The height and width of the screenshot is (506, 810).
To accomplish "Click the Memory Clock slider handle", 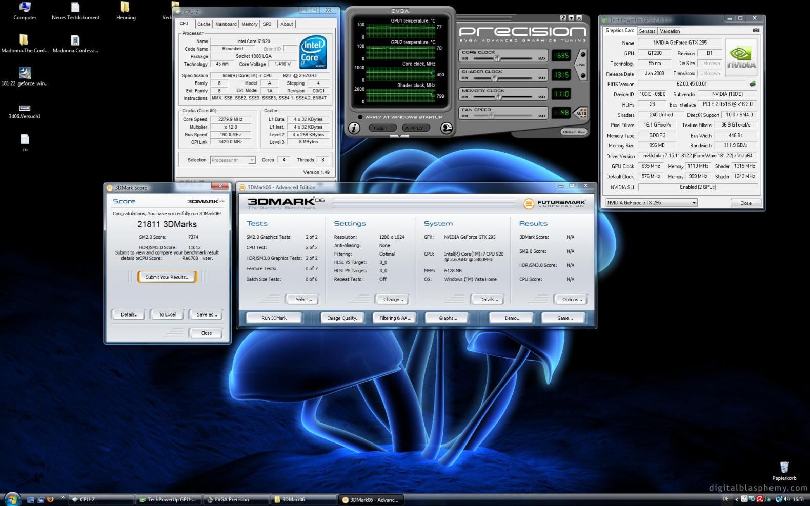I will pyautogui.click(x=497, y=97).
